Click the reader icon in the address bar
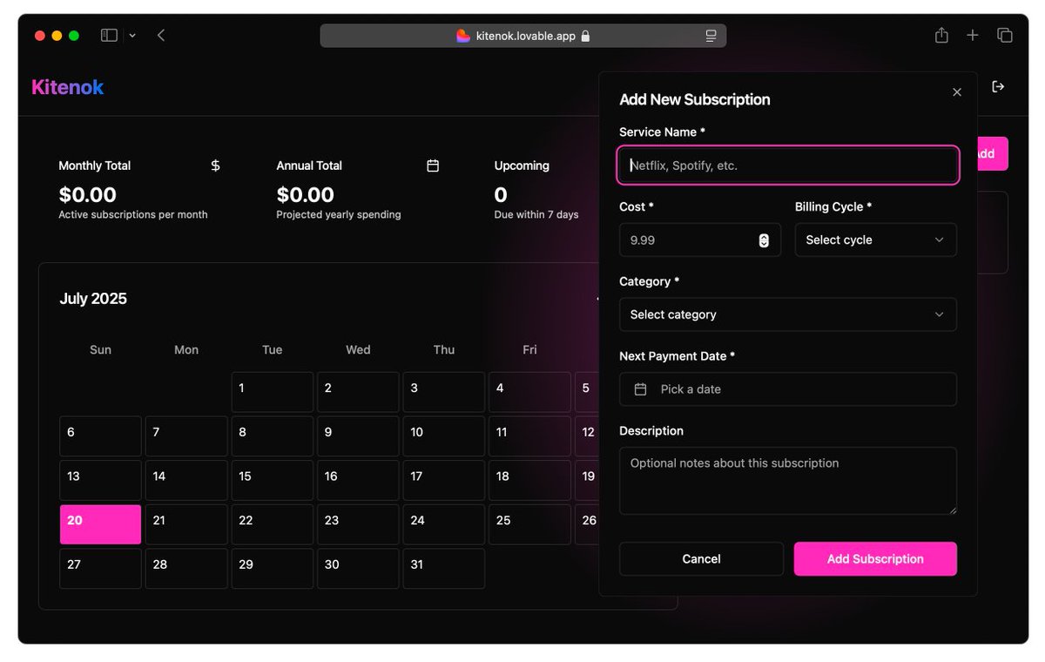This screenshot has height=662, width=1045. 711,36
